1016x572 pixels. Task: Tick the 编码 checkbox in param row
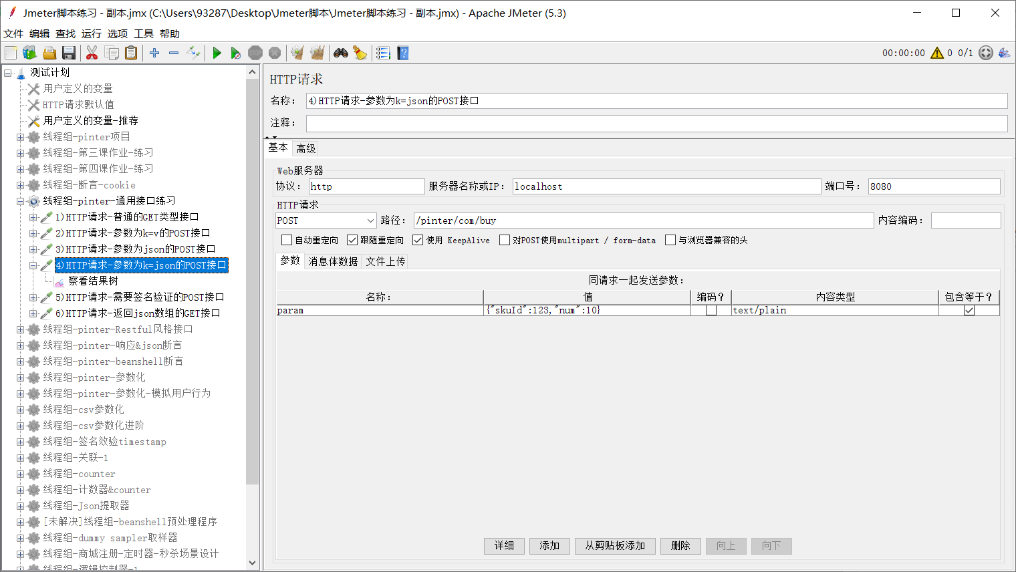coord(711,310)
